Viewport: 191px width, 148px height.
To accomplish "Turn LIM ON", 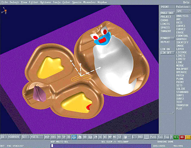I will [165, 49].
